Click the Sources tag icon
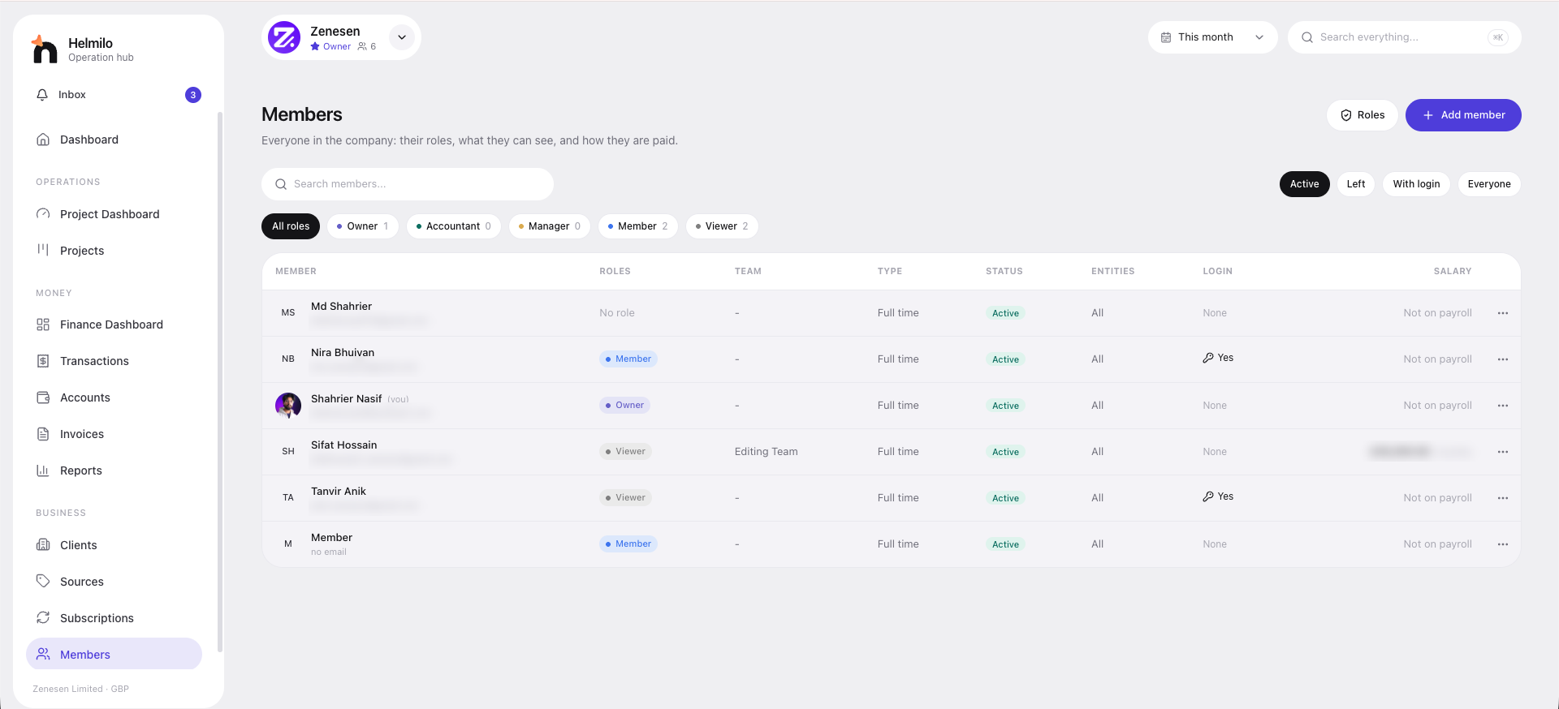 (x=43, y=581)
